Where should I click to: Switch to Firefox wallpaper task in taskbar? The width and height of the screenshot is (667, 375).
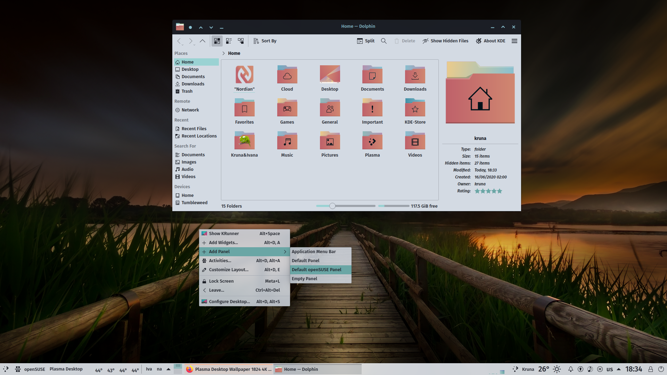[229, 369]
